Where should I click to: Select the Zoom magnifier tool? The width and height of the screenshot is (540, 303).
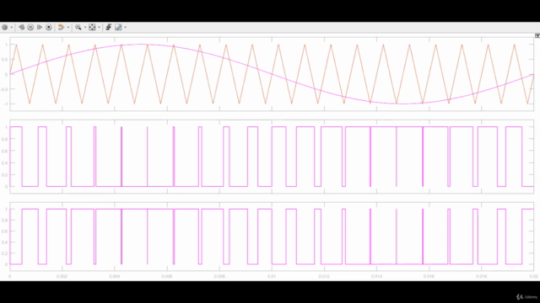tap(78, 27)
